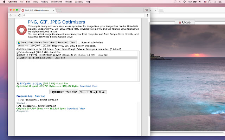The width and height of the screenshot is (225, 140).
Task: Open the Edit menu
Action: 28,2
